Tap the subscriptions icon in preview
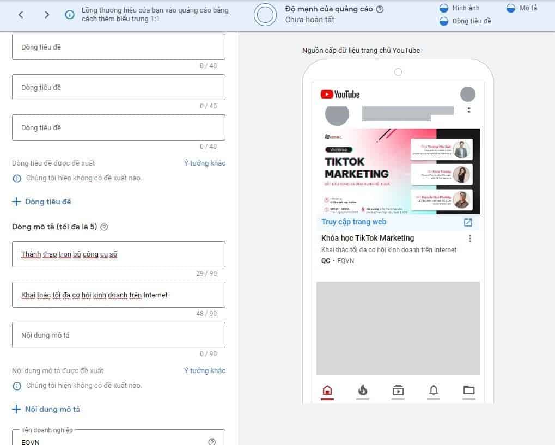The width and height of the screenshot is (555, 445). (398, 390)
